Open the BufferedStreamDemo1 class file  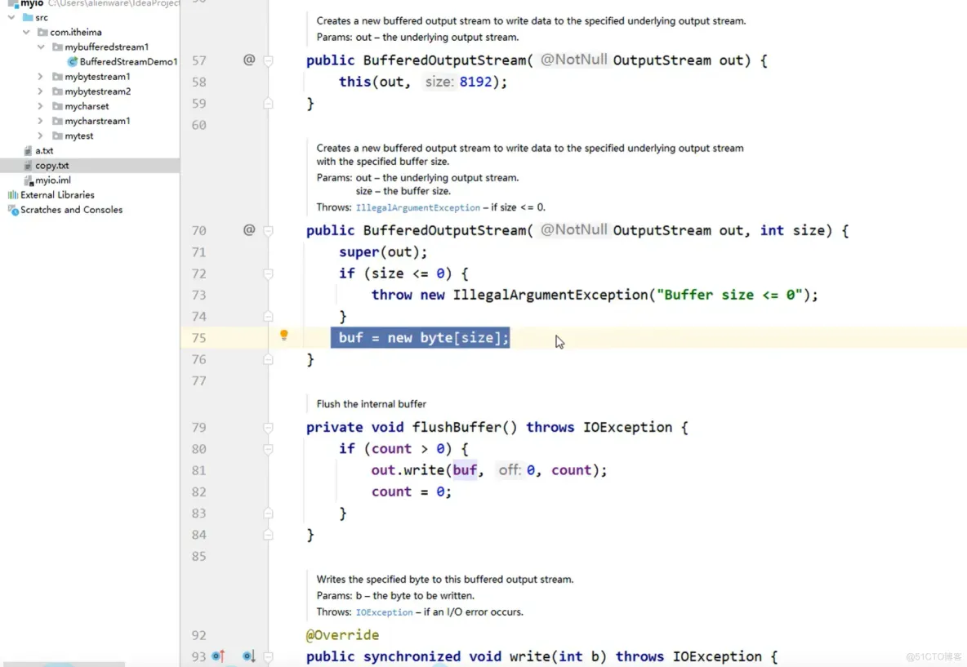(123, 62)
